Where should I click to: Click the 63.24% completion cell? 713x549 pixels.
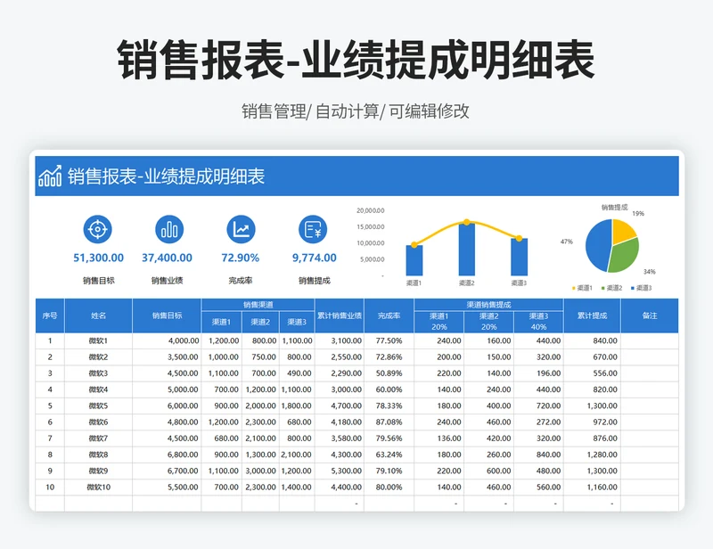pos(389,455)
